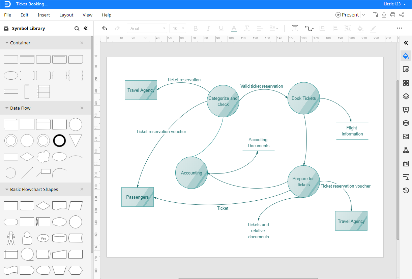Collapse the right sidebar panel
The image size is (412, 279).
(x=406, y=42)
